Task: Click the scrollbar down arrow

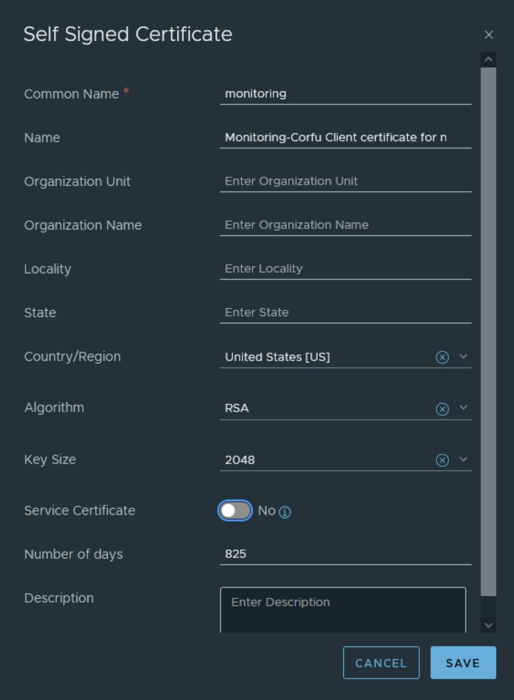Action: [x=488, y=625]
